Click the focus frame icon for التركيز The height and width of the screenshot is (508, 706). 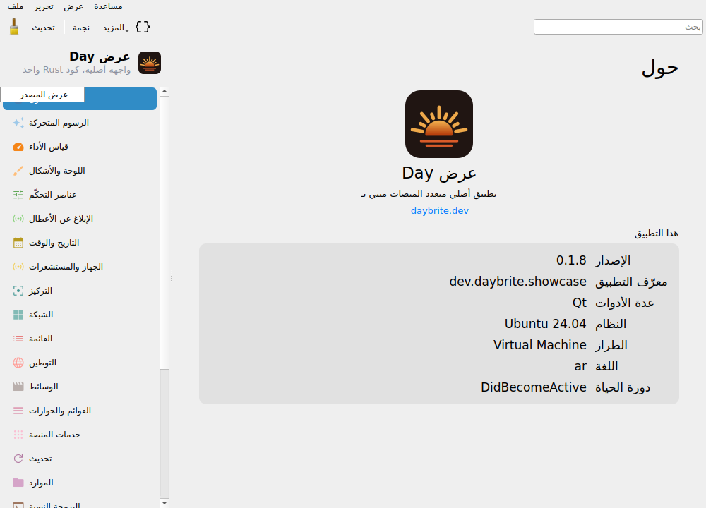(18, 291)
